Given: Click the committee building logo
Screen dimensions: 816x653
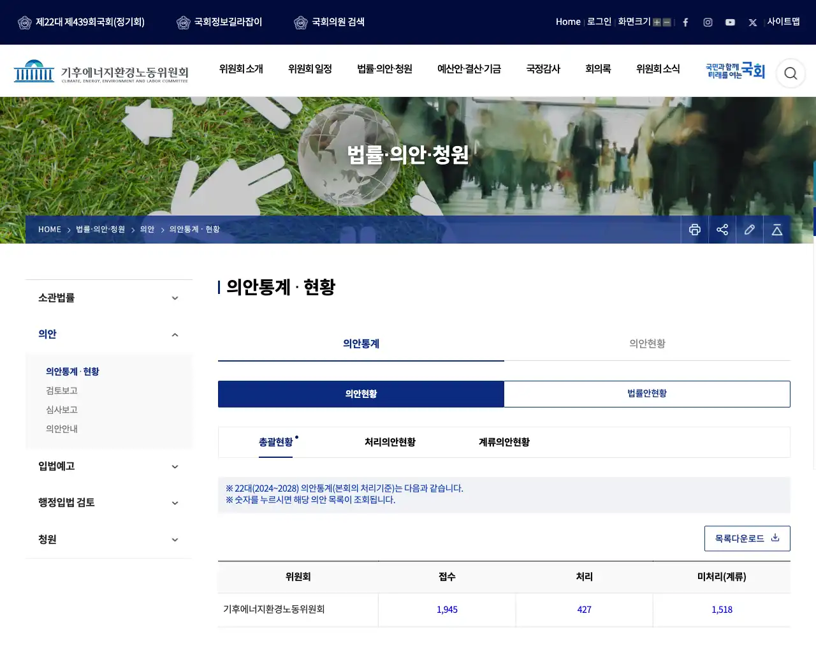Looking at the screenshot, I should point(101,71).
